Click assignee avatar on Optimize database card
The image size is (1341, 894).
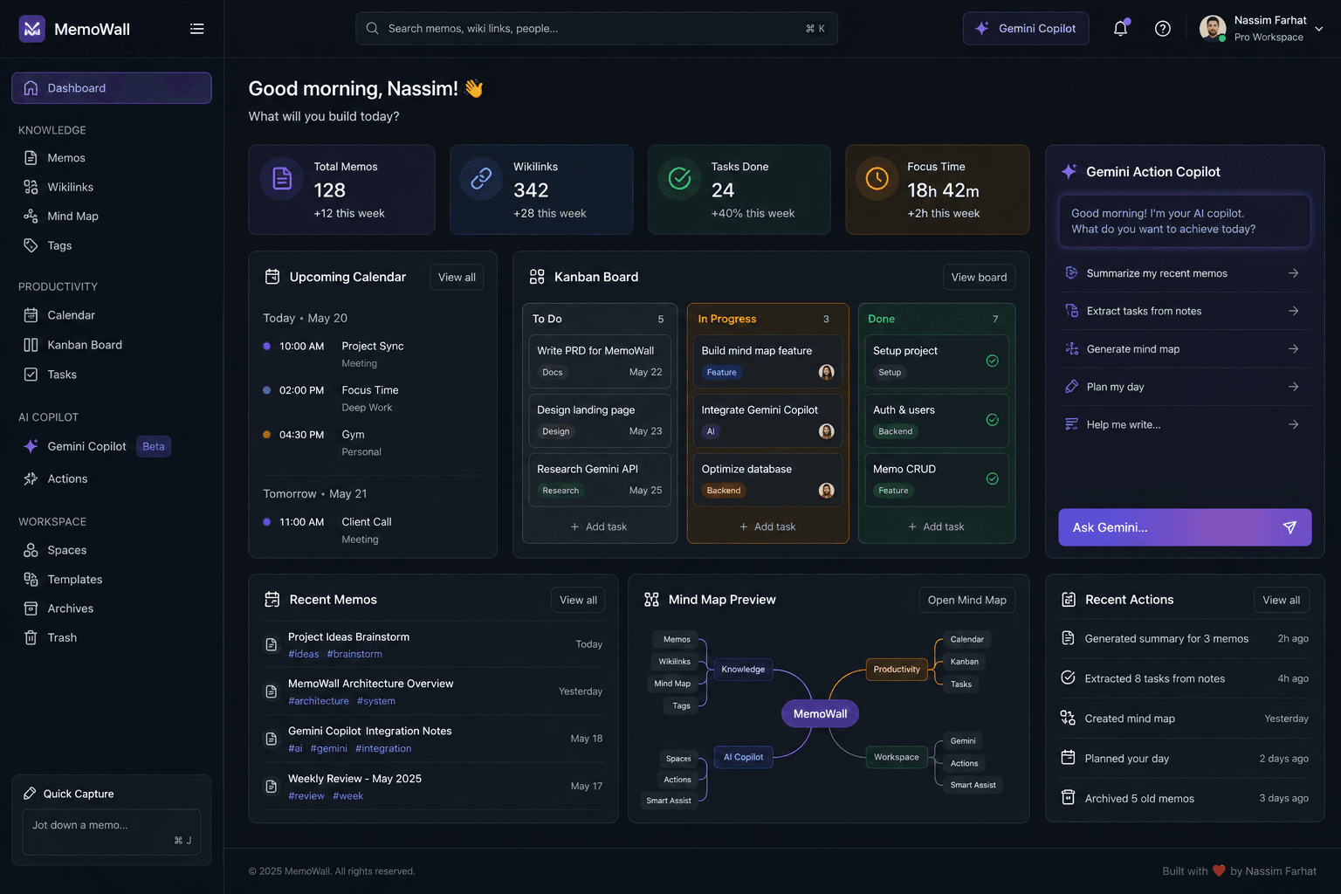point(826,491)
